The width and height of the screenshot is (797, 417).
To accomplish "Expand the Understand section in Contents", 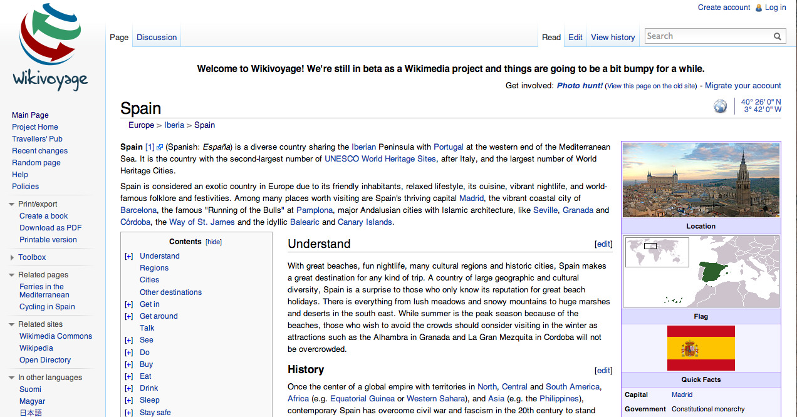I will click(128, 256).
